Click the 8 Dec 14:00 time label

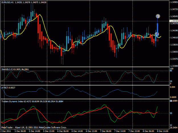(163, 131)
